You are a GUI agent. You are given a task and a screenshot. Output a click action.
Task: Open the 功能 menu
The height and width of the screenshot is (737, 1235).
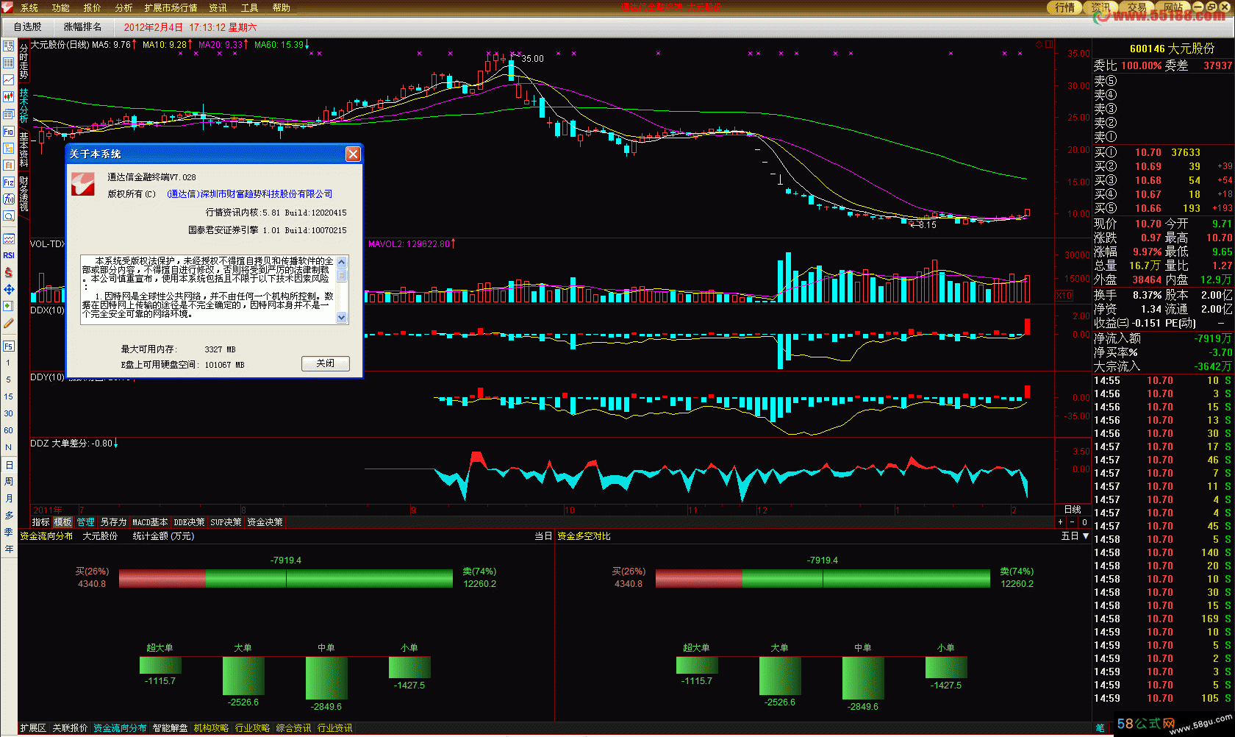[x=61, y=8]
